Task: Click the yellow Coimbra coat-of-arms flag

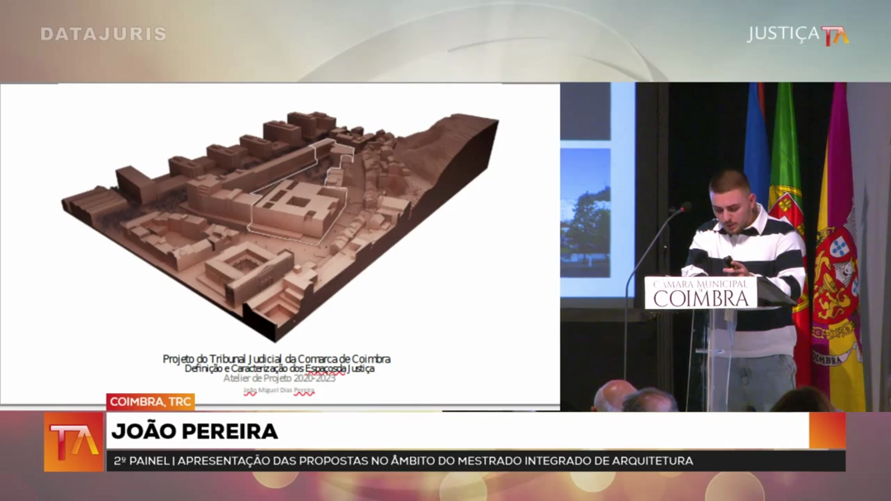Action: 837,280
